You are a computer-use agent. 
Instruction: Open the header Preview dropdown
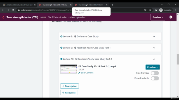tap(158, 17)
